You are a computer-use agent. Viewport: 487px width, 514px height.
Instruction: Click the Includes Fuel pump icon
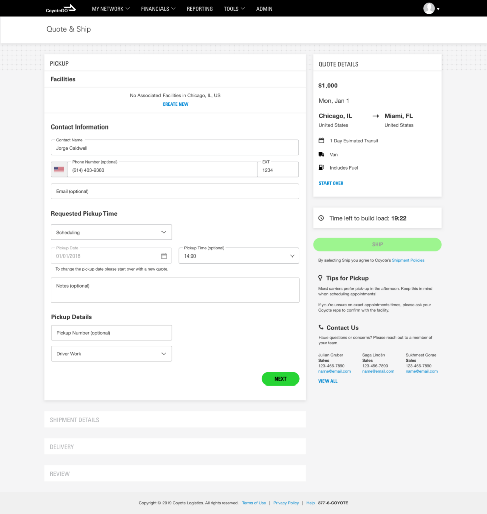pyautogui.click(x=321, y=168)
